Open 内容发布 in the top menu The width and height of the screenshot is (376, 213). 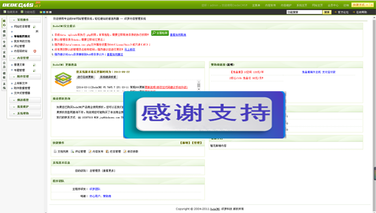[x=270, y=5]
